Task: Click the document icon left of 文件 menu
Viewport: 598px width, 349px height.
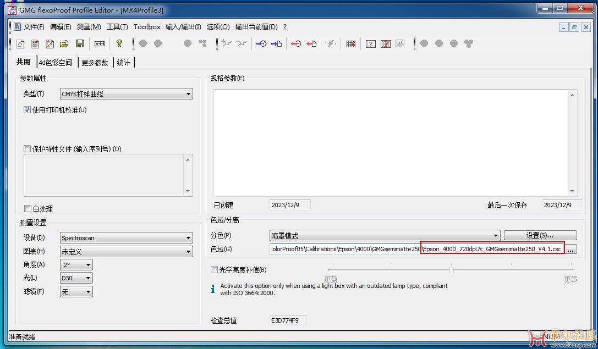Action: 17,27
